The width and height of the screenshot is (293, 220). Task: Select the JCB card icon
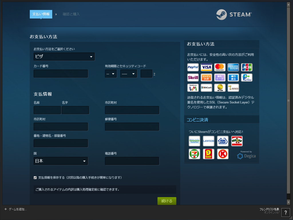[x=246, y=67]
